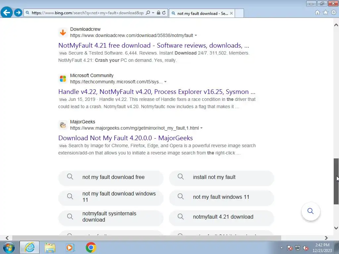Click the network tray icon
Viewport: 339px width, 254px height.
(298, 248)
